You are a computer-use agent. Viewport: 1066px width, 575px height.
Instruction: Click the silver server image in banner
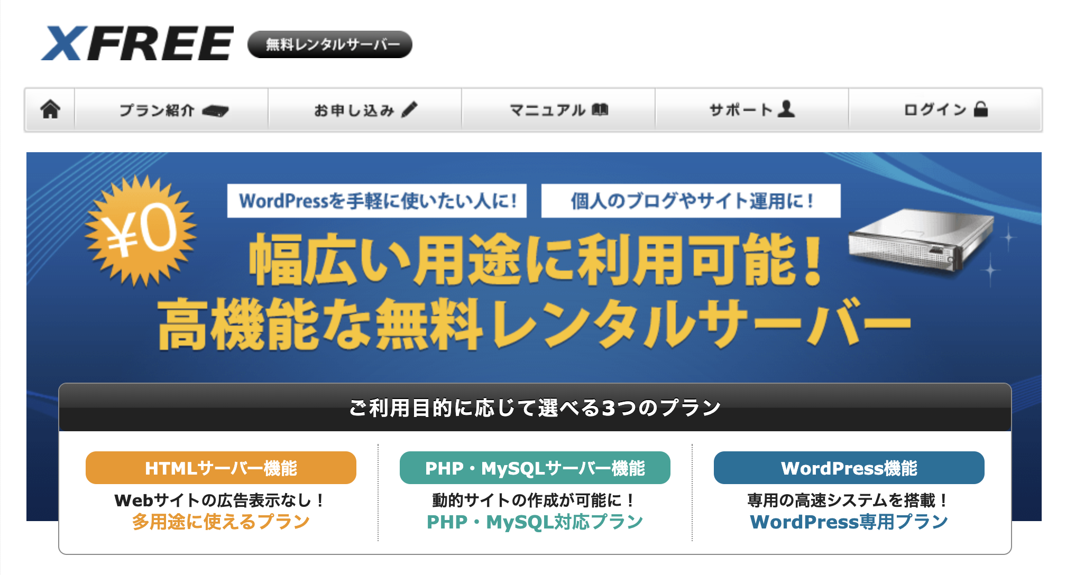point(921,240)
